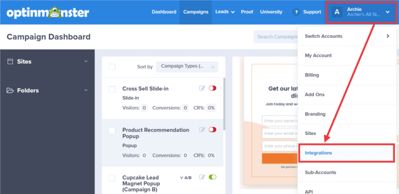Open the Campaigns tab
The height and width of the screenshot is (194, 399).
tap(196, 12)
